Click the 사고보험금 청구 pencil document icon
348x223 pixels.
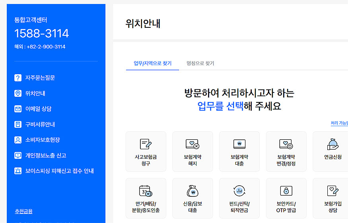pyautogui.click(x=146, y=144)
